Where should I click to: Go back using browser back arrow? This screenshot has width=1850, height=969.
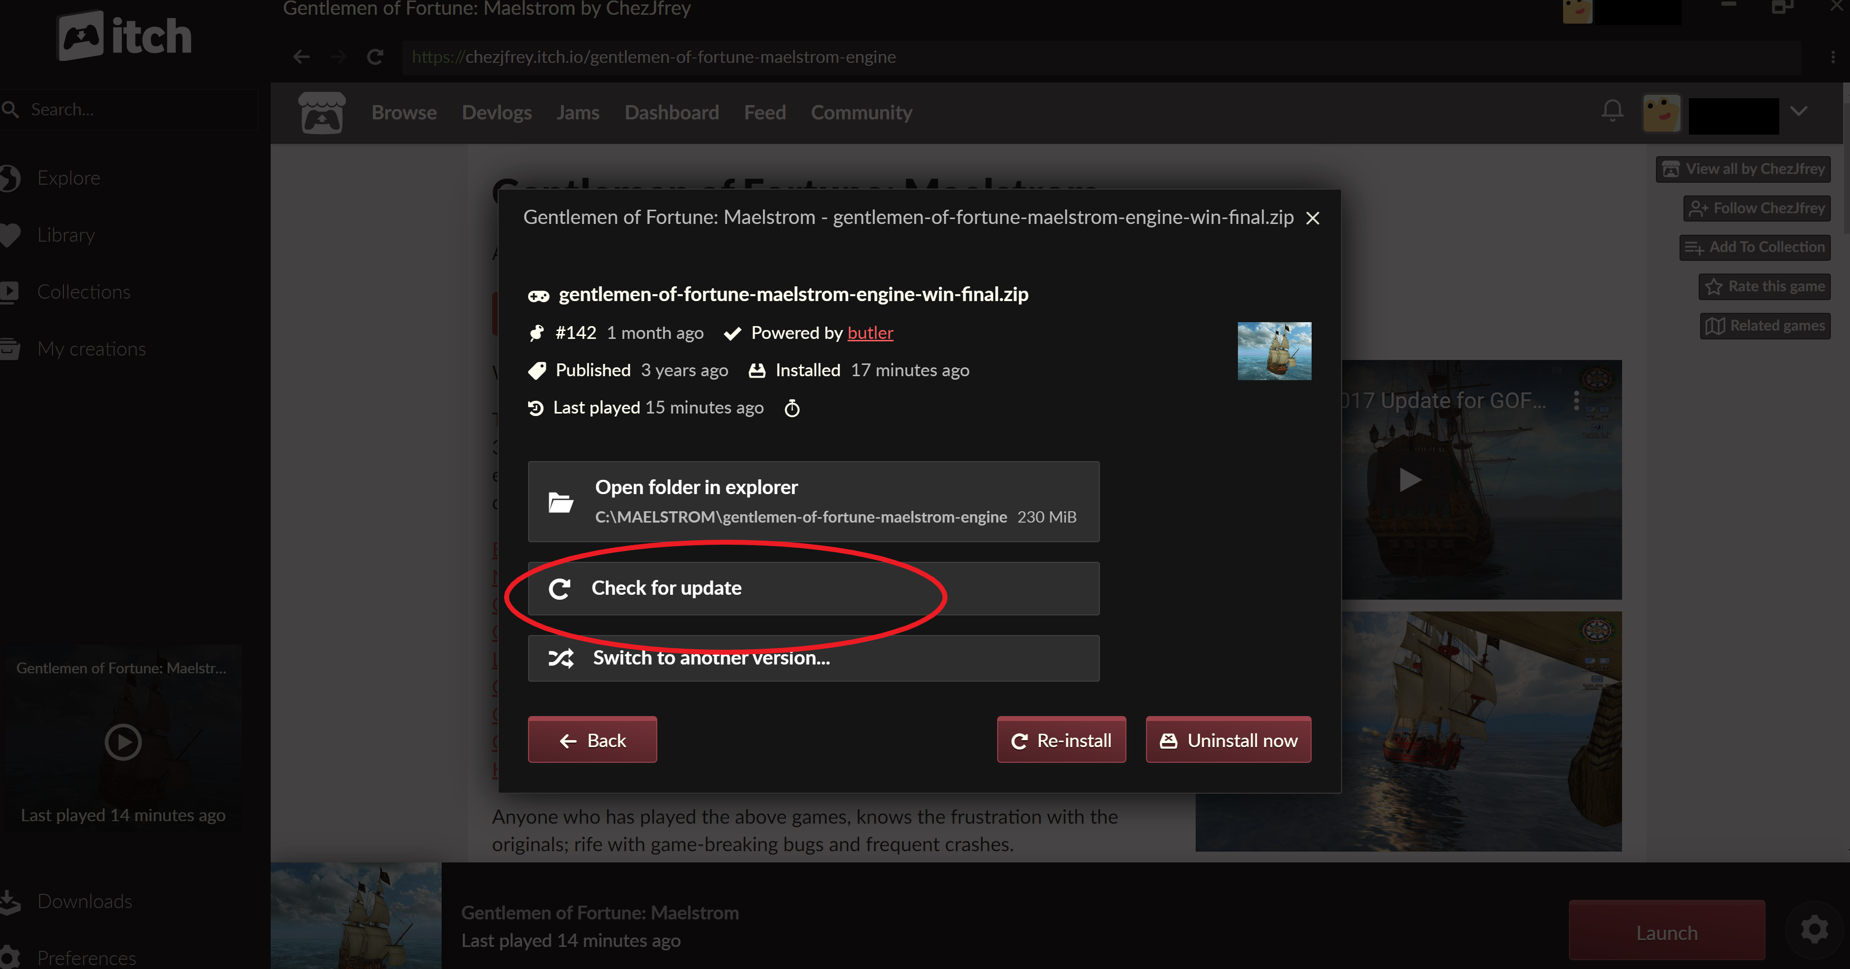pos(301,56)
